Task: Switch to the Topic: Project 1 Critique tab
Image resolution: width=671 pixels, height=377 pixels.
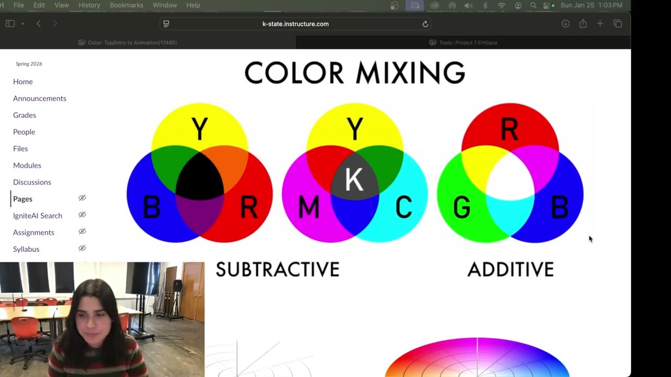Action: 463,42
